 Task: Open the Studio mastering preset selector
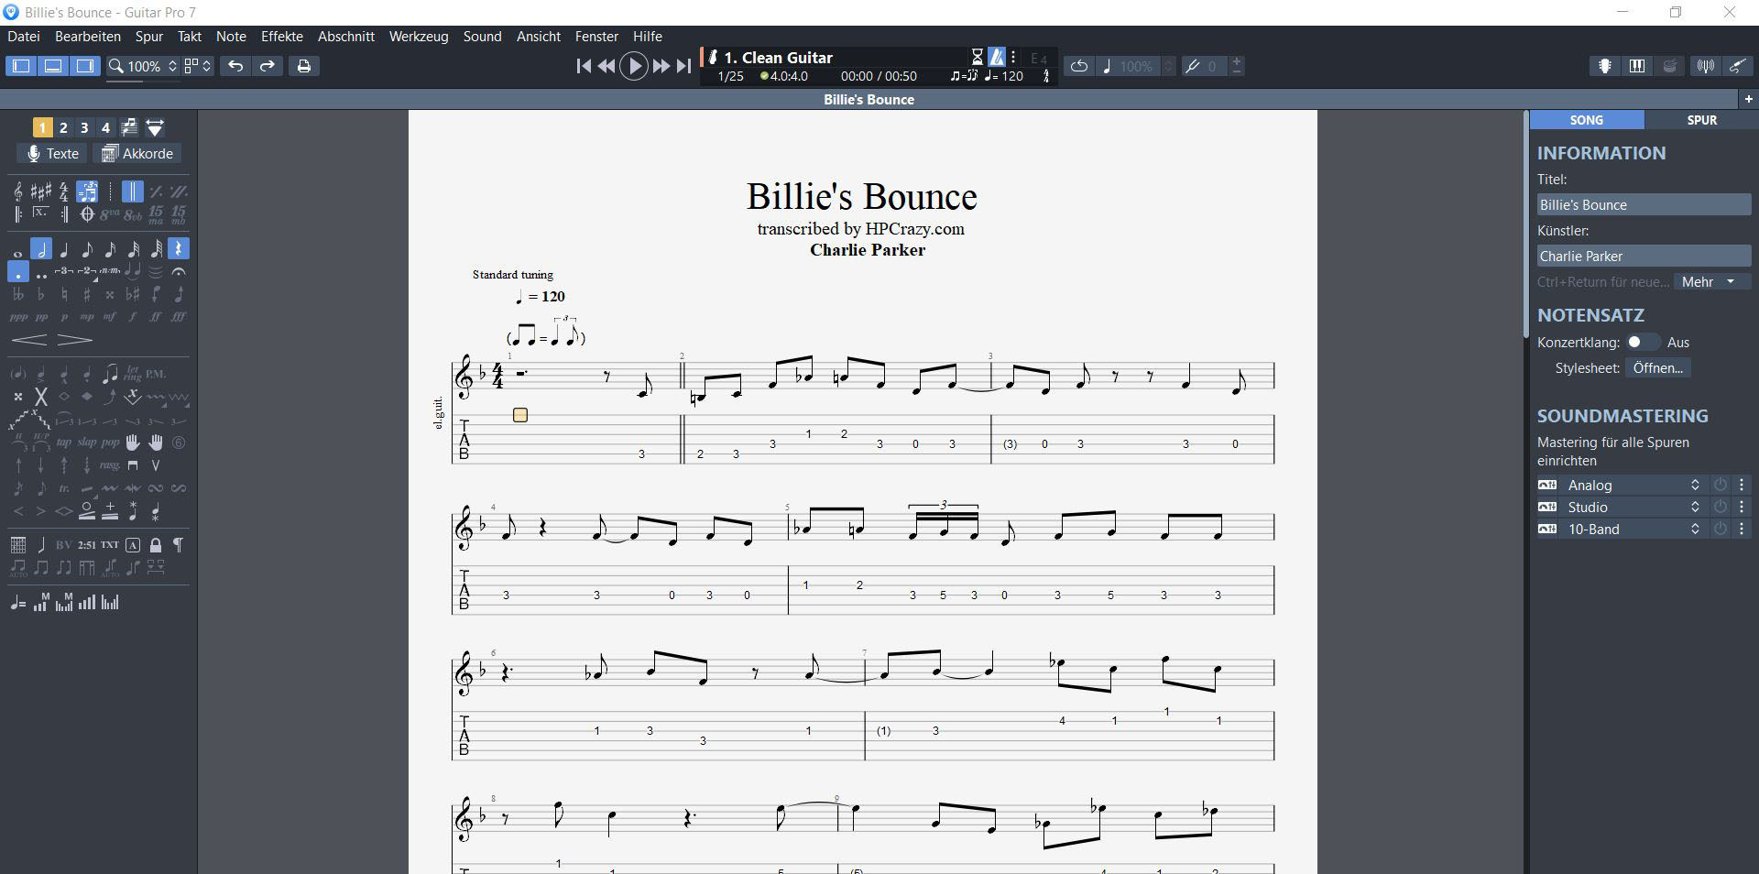pos(1634,507)
